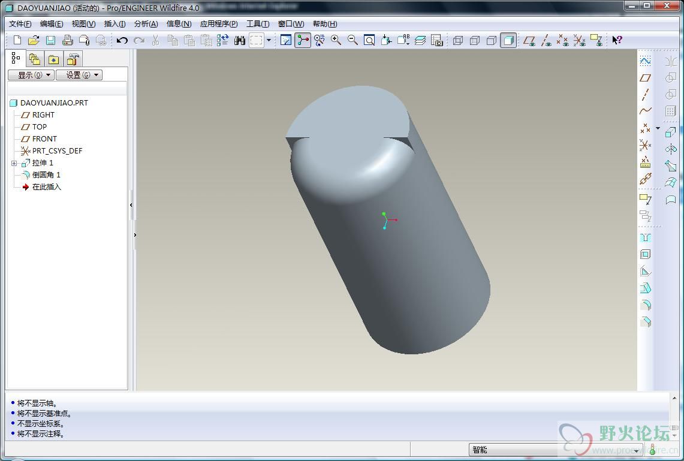Image resolution: width=684 pixels, height=461 pixels.
Task: Select the Sketch tool in the right toolbar
Action: (645, 61)
